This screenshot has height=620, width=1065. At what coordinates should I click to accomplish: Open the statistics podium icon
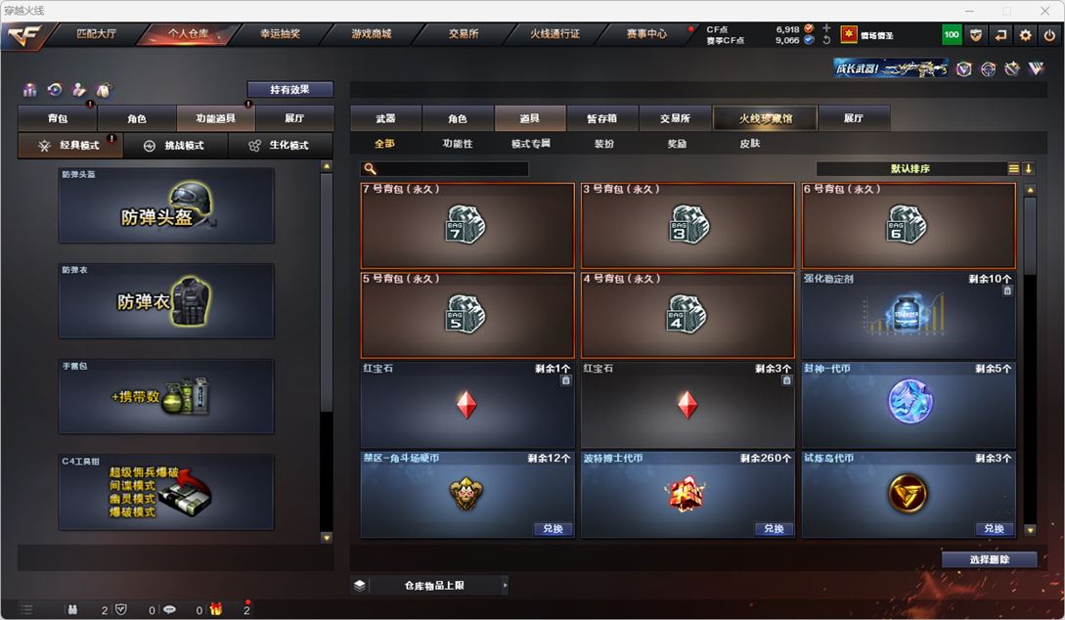coord(30,90)
